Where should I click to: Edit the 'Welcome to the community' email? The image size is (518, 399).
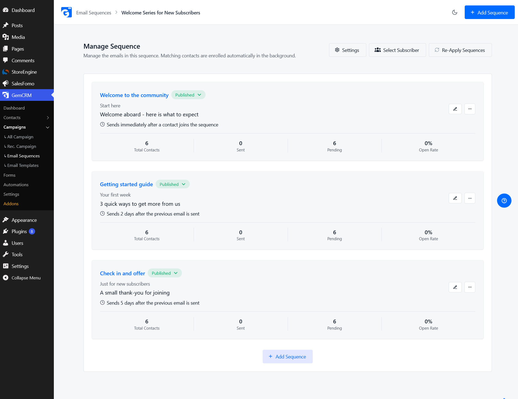[455, 109]
